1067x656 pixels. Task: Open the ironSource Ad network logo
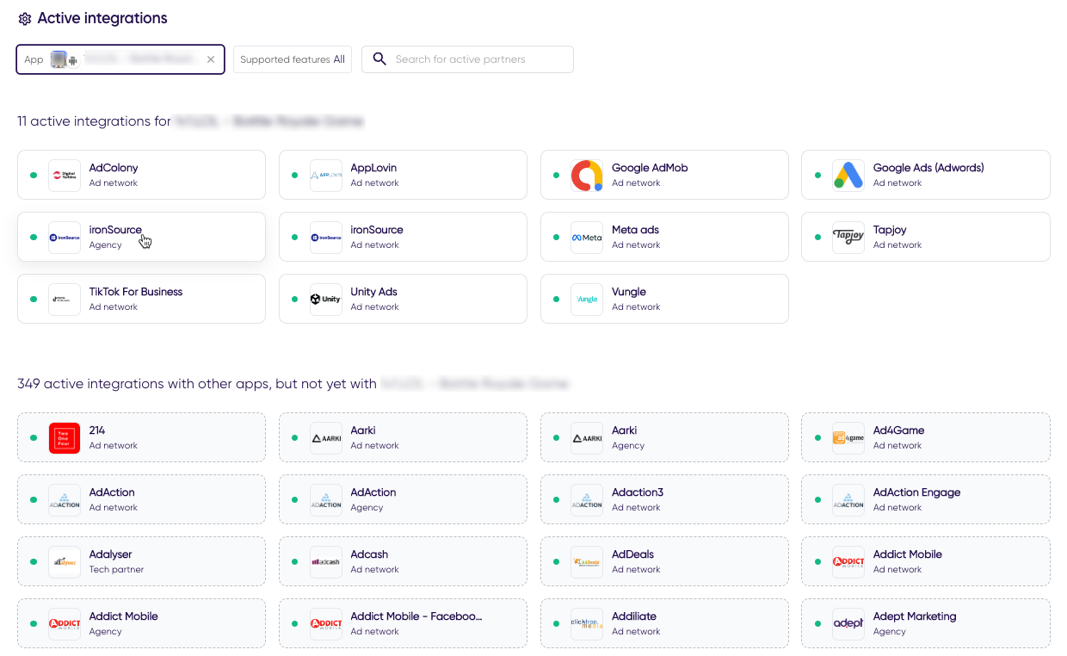[326, 237]
